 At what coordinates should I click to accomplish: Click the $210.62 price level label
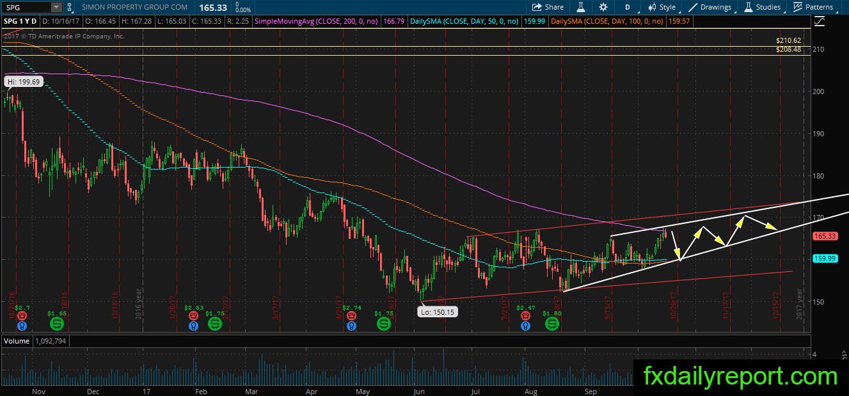pyautogui.click(x=788, y=40)
